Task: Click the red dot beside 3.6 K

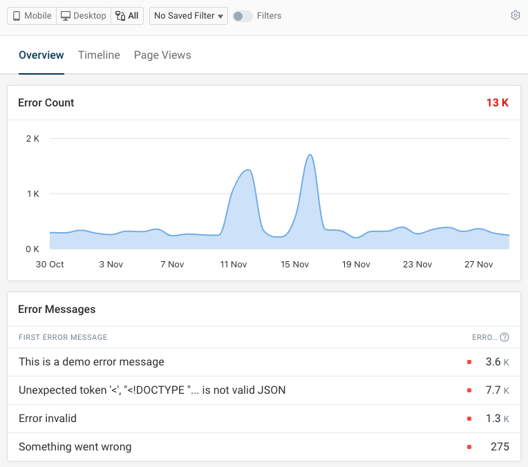Action: [469, 362]
